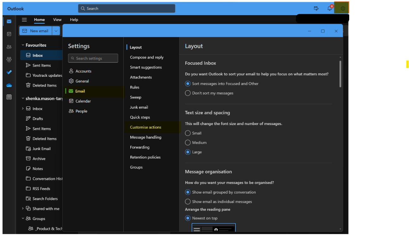Viewport: 409px width, 235px height.
Task: Open the New email split-button dropdown
Action: click(x=56, y=31)
